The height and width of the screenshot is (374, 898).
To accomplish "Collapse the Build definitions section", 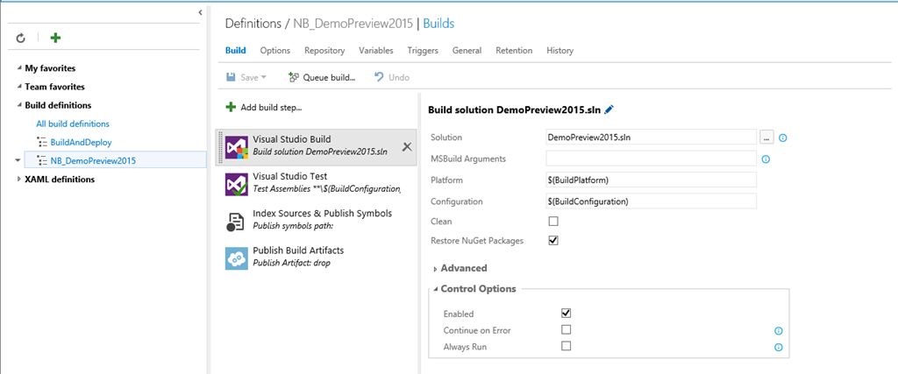I will (x=20, y=105).
